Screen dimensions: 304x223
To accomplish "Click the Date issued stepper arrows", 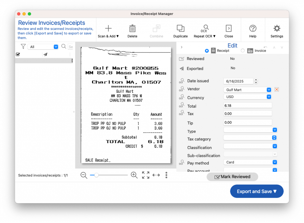I will 256,81.
